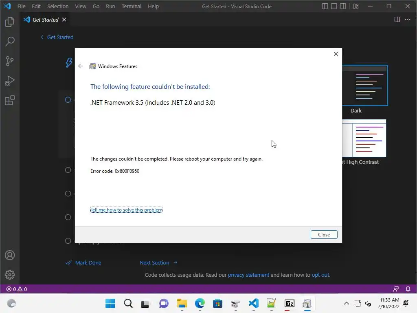Open File Explorer from taskbar

(182, 303)
